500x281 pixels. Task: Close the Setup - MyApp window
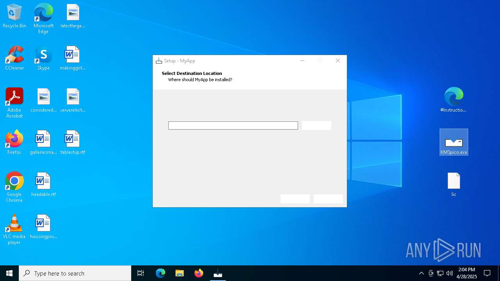click(338, 61)
